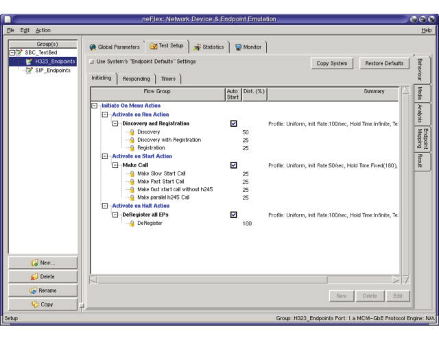Collapse Initiate On Menu Action node
Viewport: 439px width, 340px height.
pyautogui.click(x=95, y=106)
